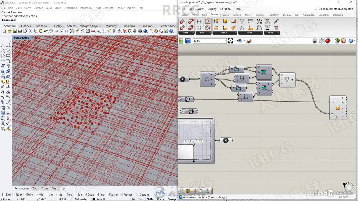Click the arrow vector icon in Vector panel
This screenshot has height=201, width=358.
click(x=276, y=21)
